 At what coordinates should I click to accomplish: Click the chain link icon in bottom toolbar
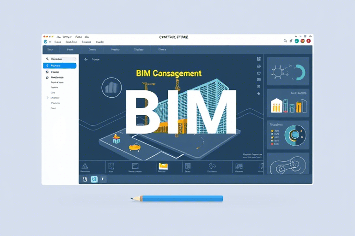pyautogui.click(x=213, y=166)
